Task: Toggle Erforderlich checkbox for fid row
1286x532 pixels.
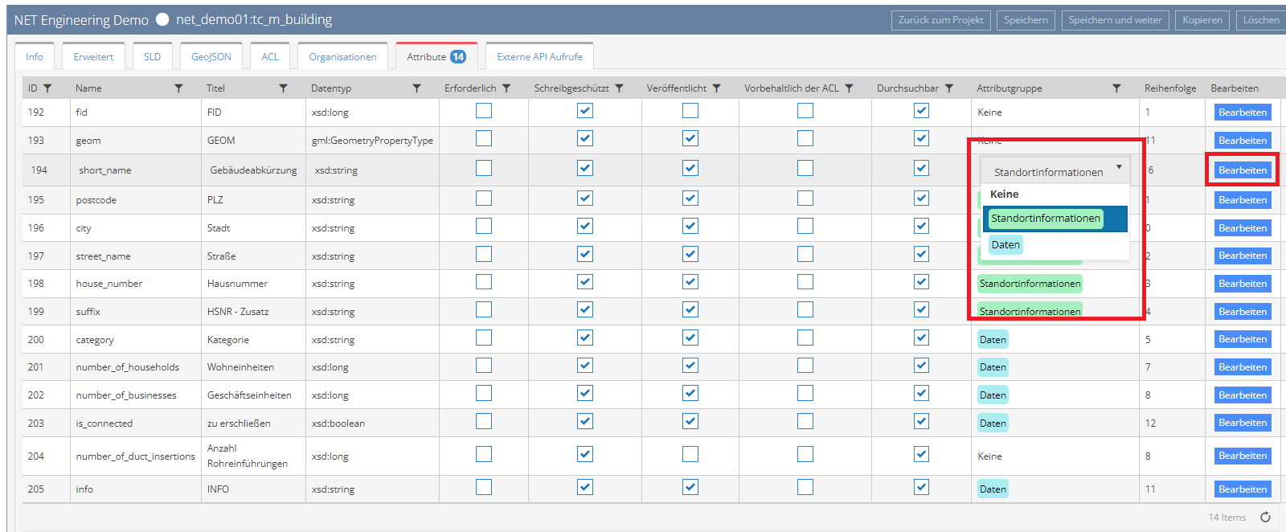Action: coord(484,111)
